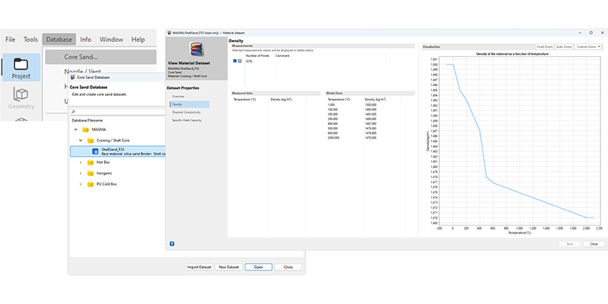Toggle the measurement checkbox in Measurements table
The width and height of the screenshot is (608, 304).
pyautogui.click(x=235, y=61)
